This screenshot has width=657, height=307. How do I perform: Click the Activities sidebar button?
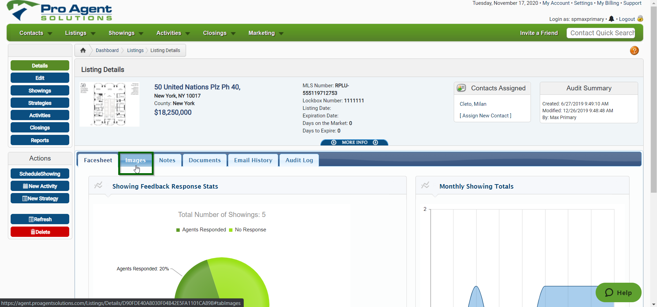(40, 115)
